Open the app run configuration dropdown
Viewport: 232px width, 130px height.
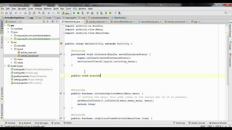point(67,13)
